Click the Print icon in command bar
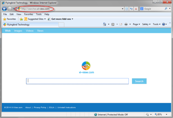Viewport: 173px width, 118px height. click(126, 24)
